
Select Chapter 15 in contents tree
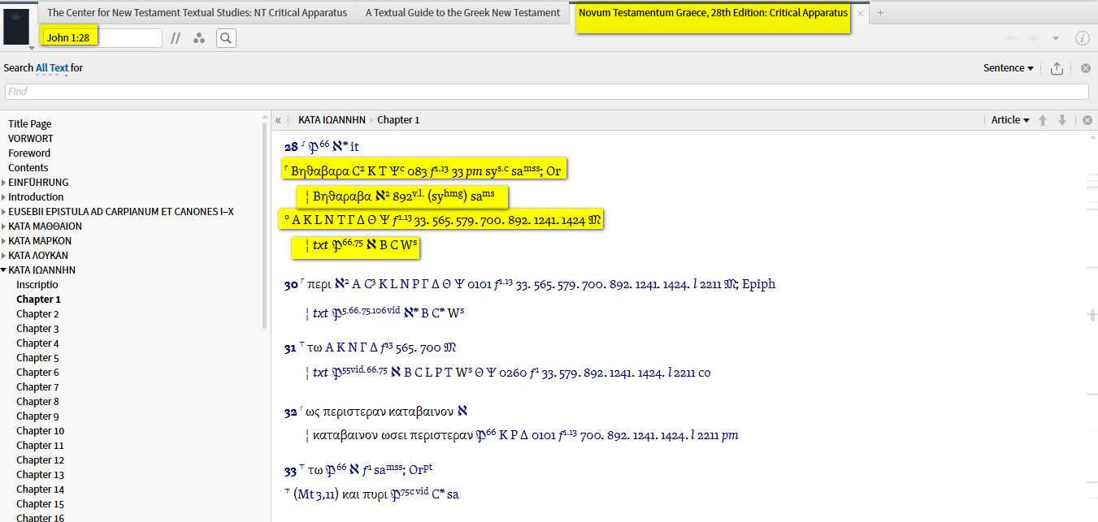point(40,504)
